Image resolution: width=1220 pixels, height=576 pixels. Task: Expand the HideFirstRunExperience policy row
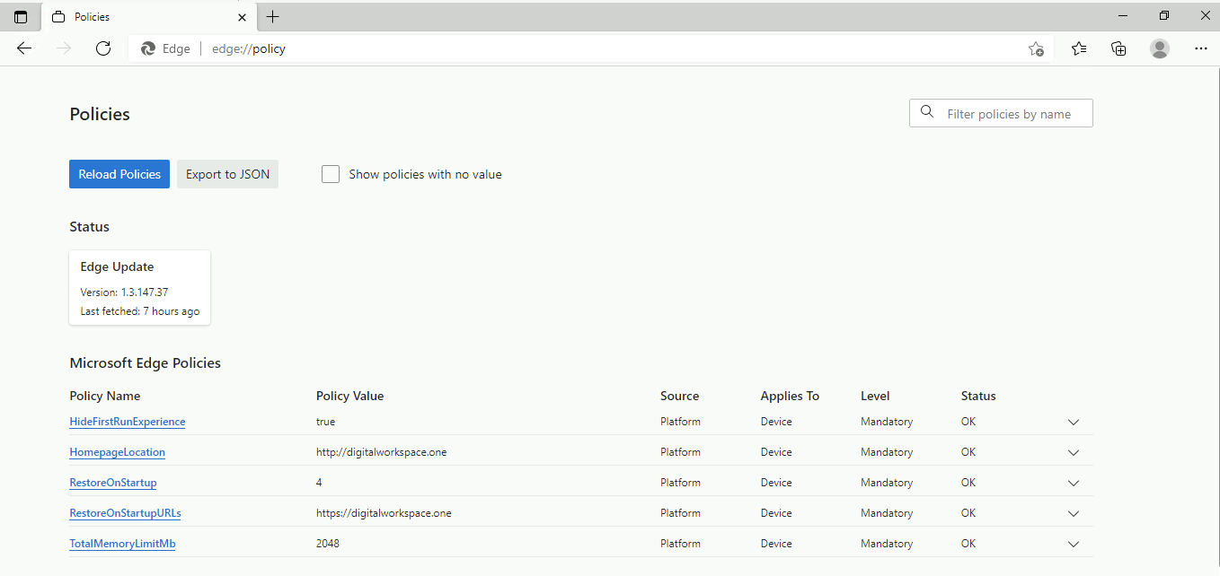click(x=1073, y=422)
